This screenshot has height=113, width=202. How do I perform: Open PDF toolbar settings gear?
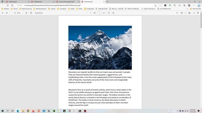tap(198, 13)
